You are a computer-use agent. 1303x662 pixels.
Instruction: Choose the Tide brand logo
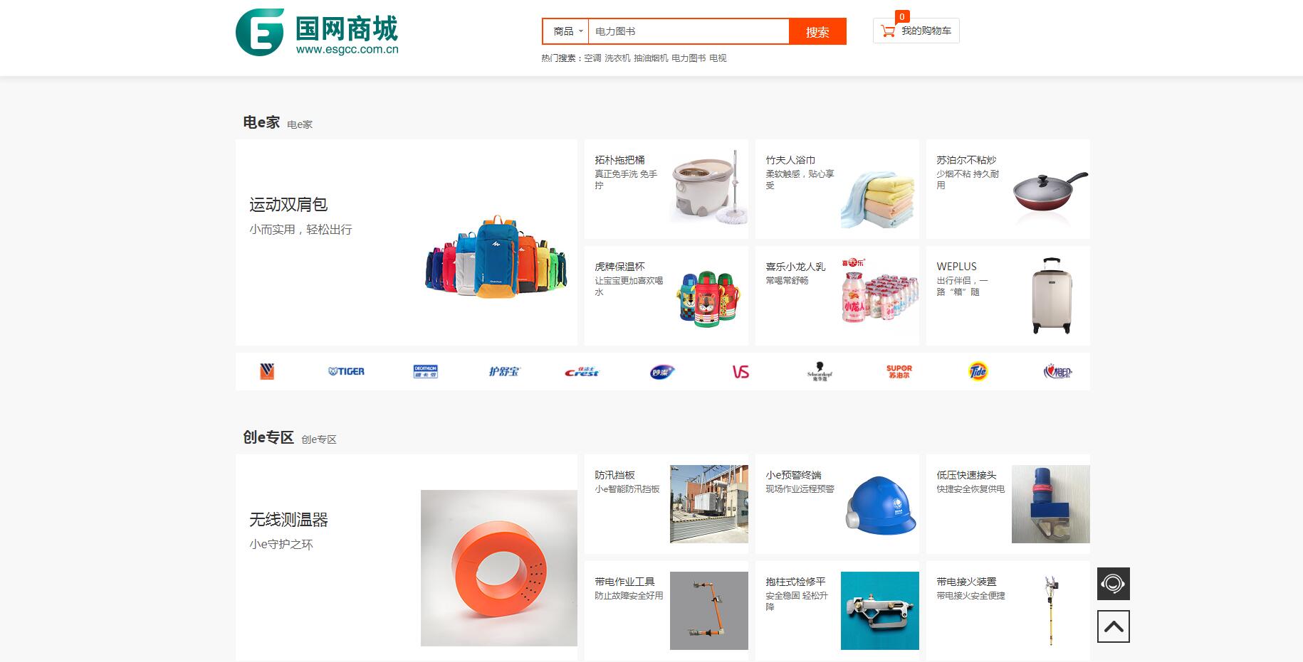pyautogui.click(x=978, y=371)
